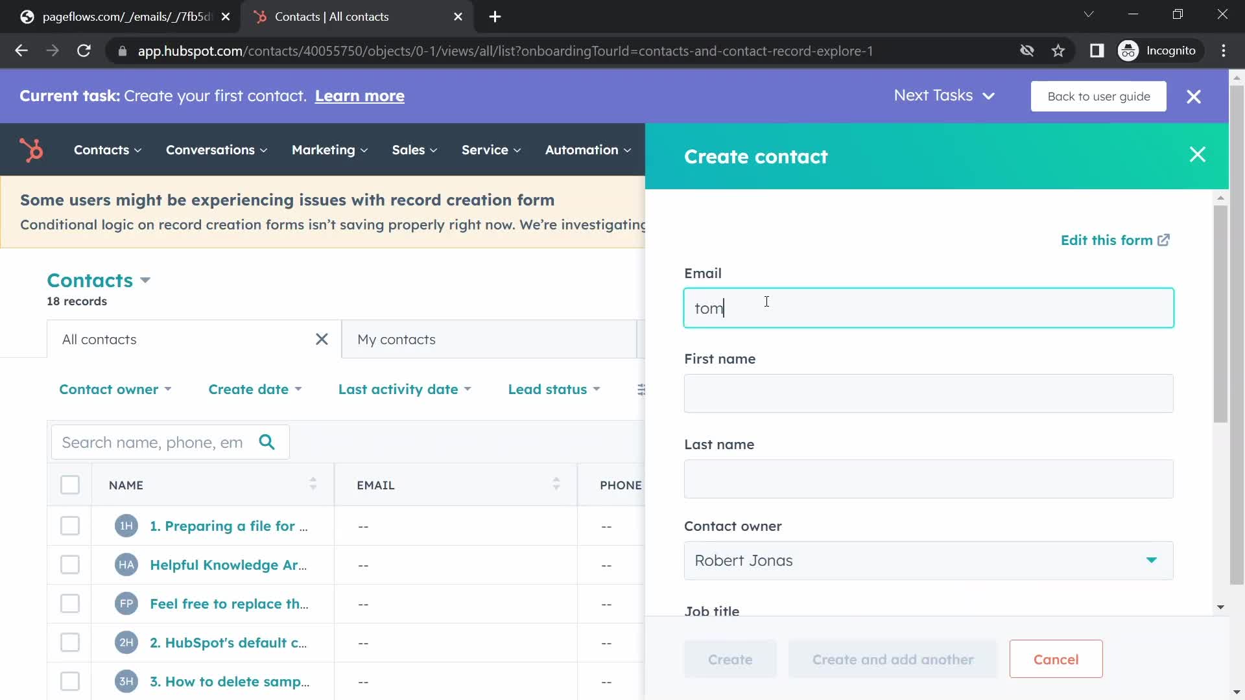Select the second contact row checkbox
Screen dimensions: 1245x700
point(70,564)
